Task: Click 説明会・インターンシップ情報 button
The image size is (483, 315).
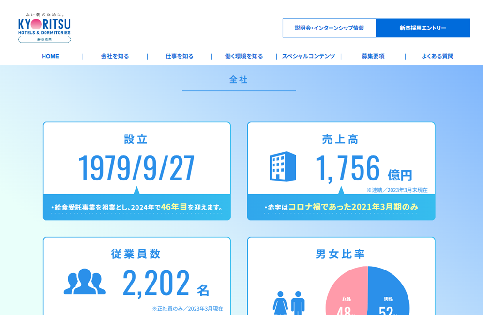Action: coord(329,28)
